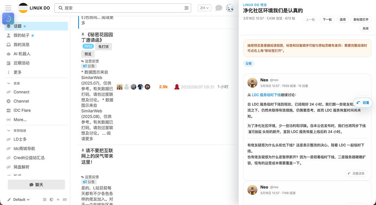
Task: Open the user avatar menu in header
Action: 230,8
